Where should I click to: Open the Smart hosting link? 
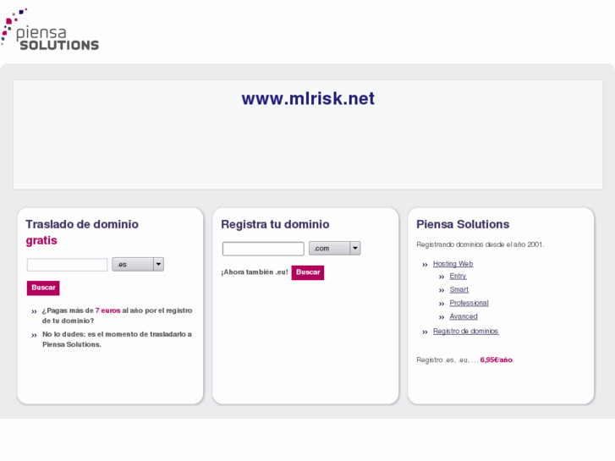click(x=459, y=289)
